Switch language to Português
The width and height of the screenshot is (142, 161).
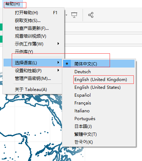pos(99,119)
